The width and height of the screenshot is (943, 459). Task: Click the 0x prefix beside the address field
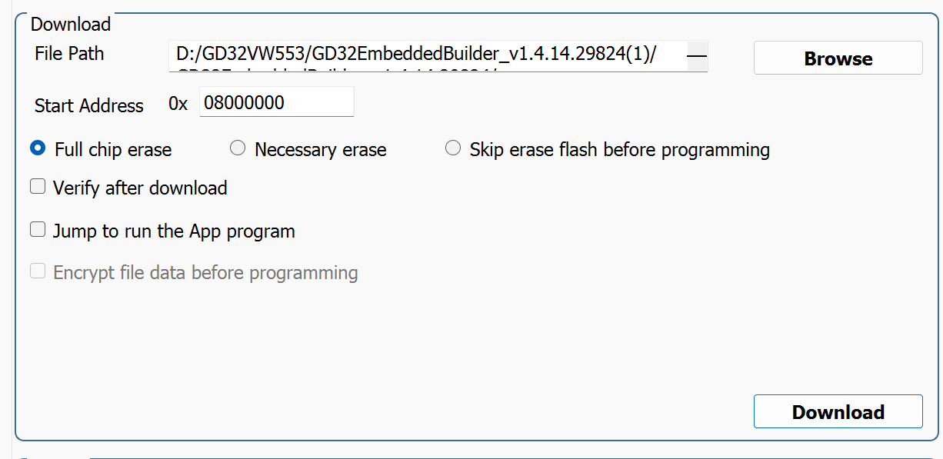click(x=178, y=104)
